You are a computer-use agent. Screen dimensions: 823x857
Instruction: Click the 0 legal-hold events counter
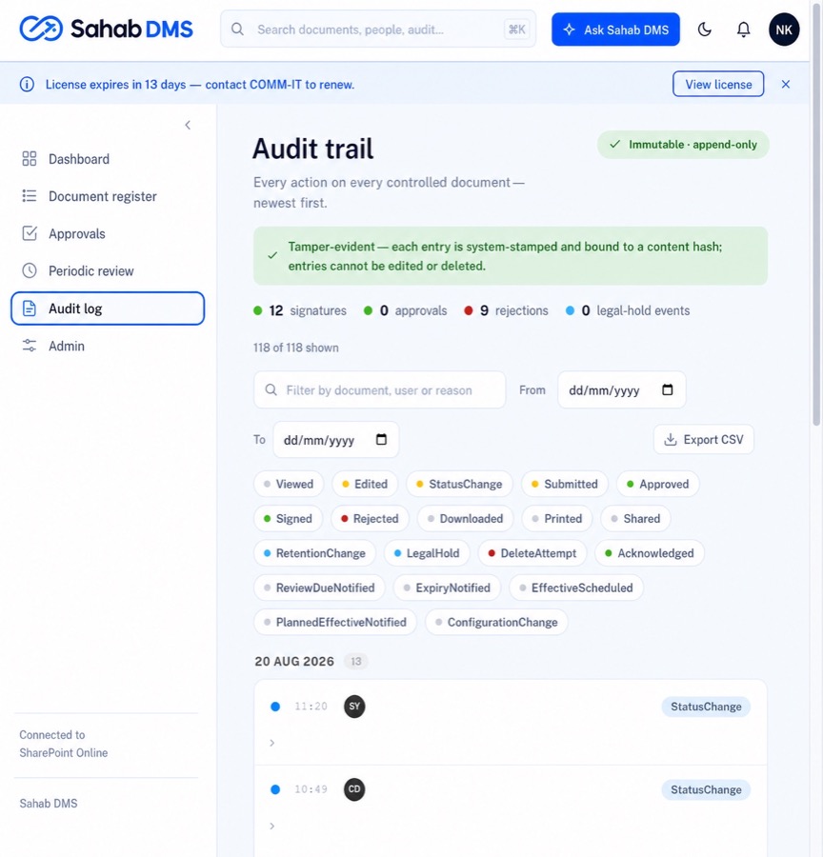(x=628, y=310)
